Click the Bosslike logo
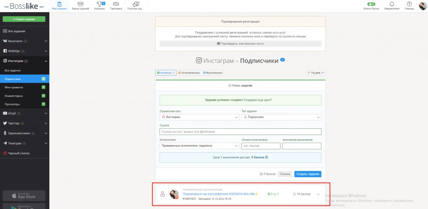 (25, 6)
